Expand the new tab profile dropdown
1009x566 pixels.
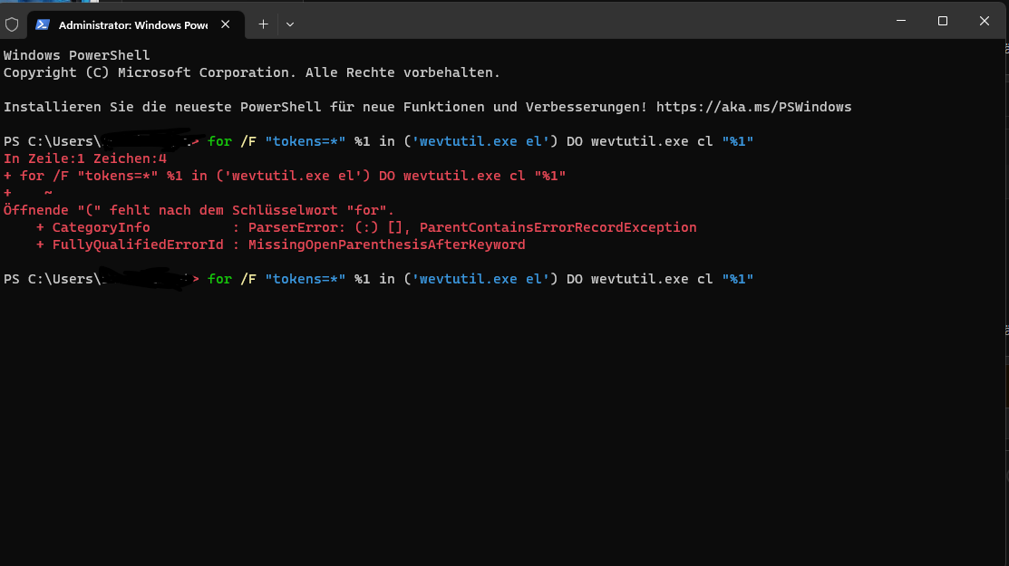(290, 24)
